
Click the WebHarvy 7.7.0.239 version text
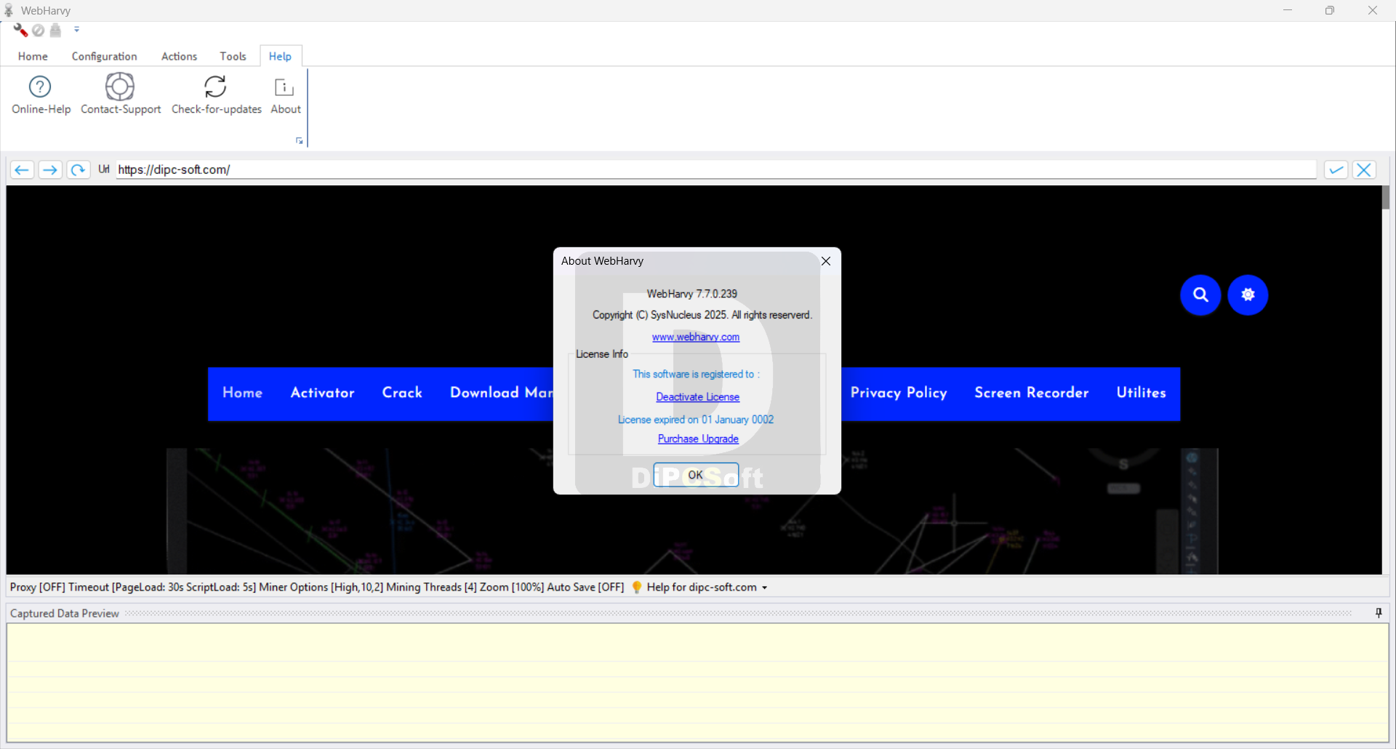691,294
